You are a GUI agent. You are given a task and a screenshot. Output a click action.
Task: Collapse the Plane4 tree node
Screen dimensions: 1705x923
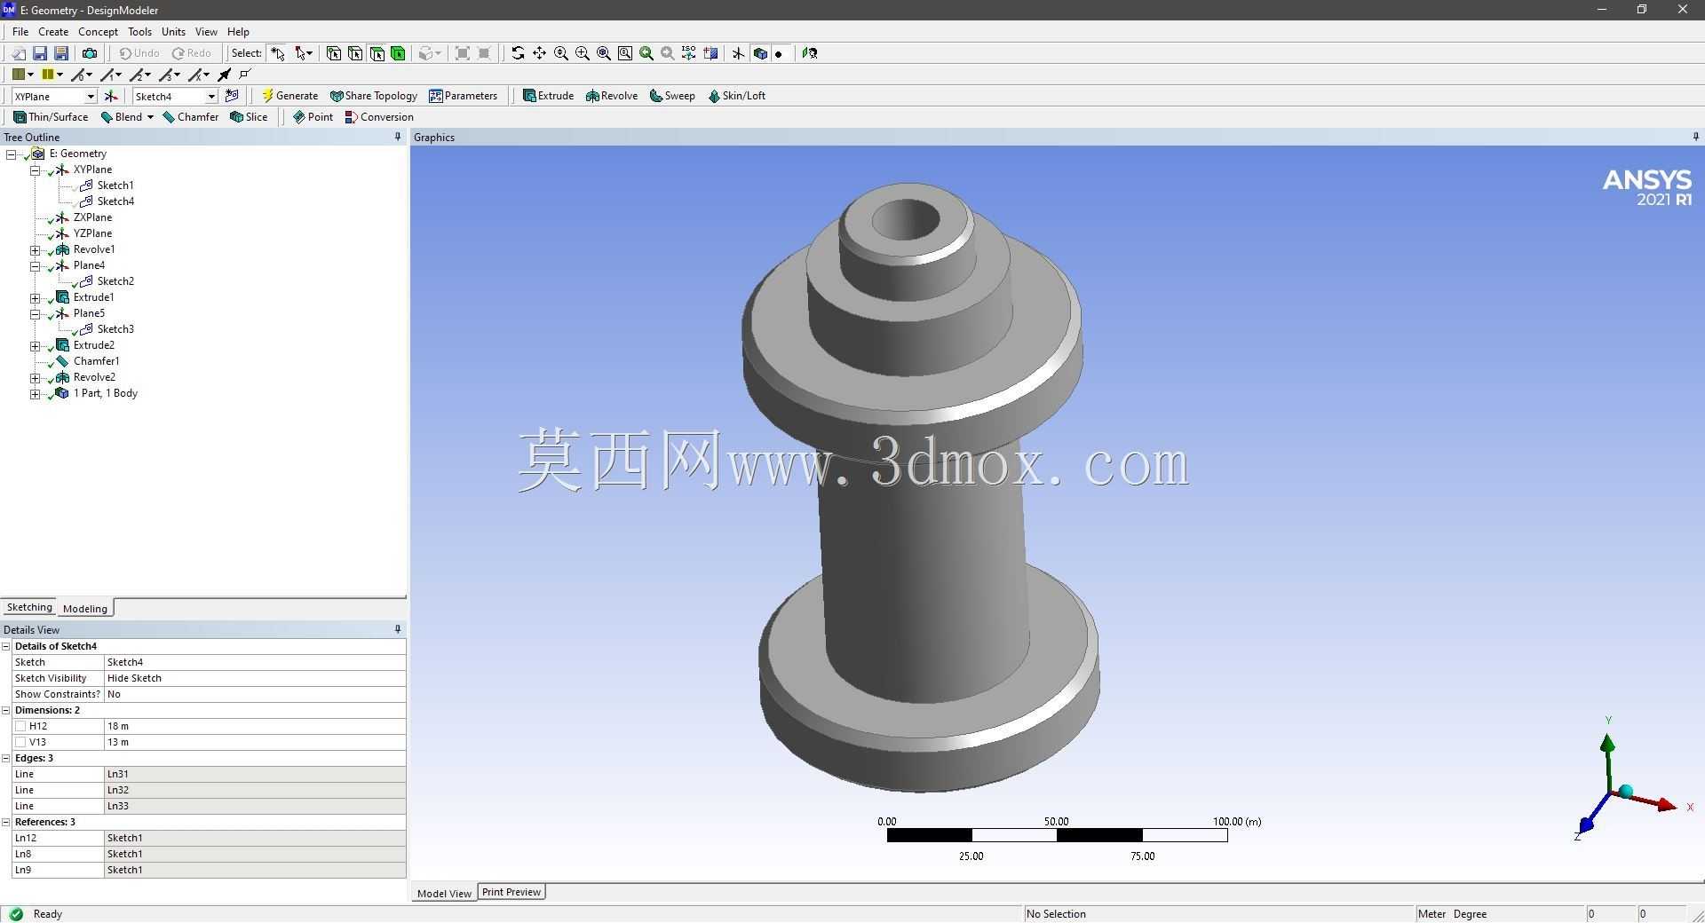[x=36, y=266]
